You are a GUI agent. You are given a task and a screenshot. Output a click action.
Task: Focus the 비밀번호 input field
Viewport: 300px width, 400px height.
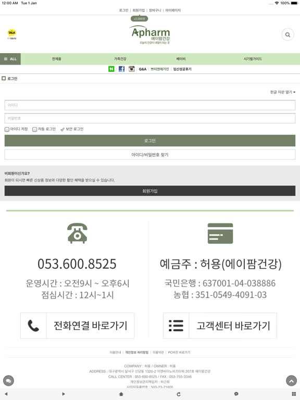[x=150, y=118]
